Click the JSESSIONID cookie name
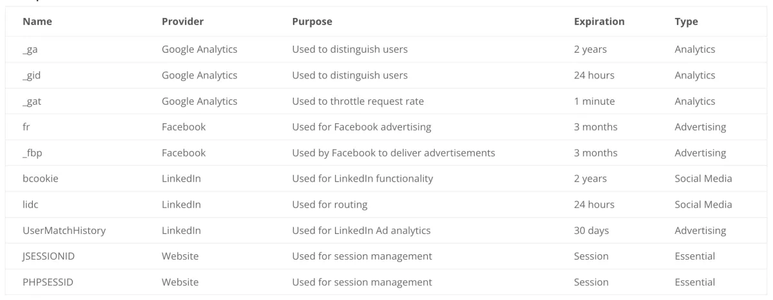The width and height of the screenshot is (773, 300). [50, 256]
